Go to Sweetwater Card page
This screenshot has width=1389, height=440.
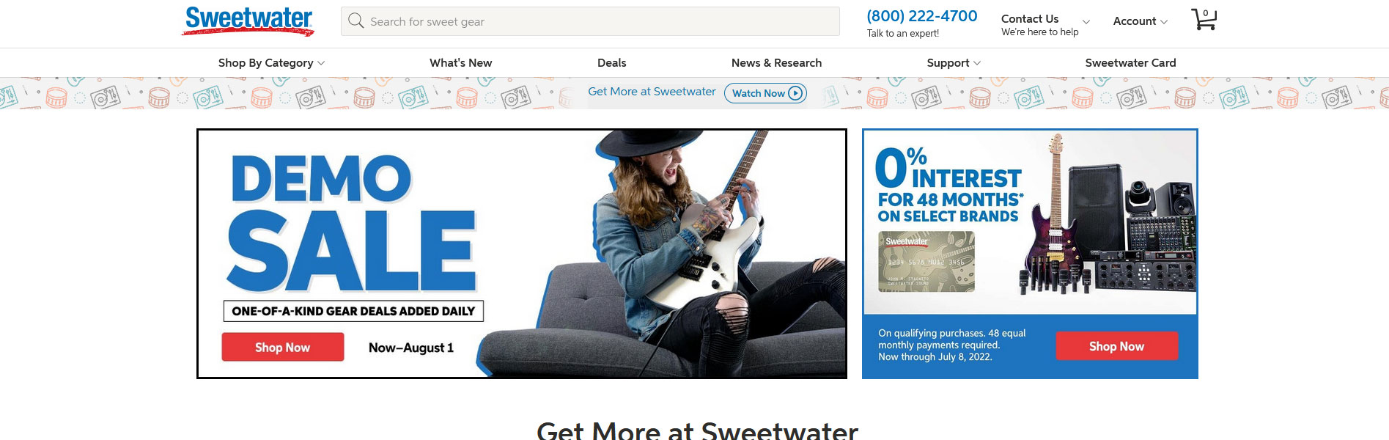[x=1130, y=63]
